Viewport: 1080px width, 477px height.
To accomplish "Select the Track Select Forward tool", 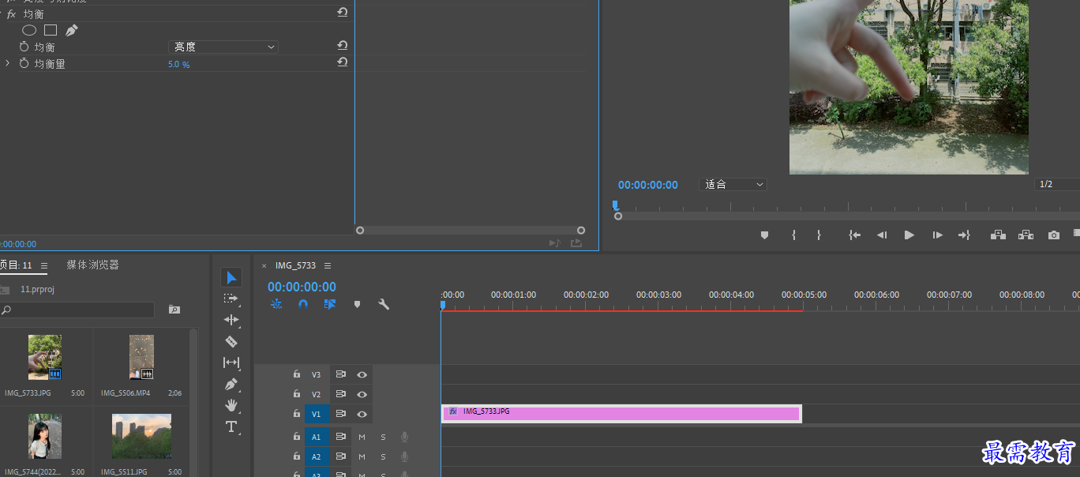I will point(231,299).
